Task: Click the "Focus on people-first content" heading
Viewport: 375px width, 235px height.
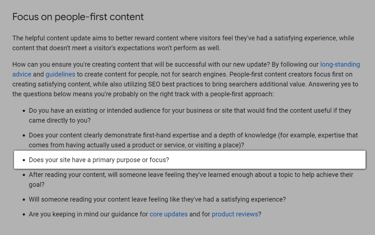Action: [78, 17]
